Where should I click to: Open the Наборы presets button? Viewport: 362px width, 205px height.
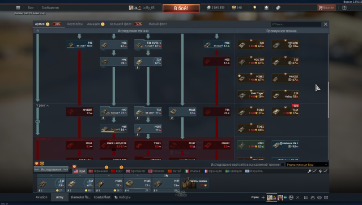tap(122, 197)
